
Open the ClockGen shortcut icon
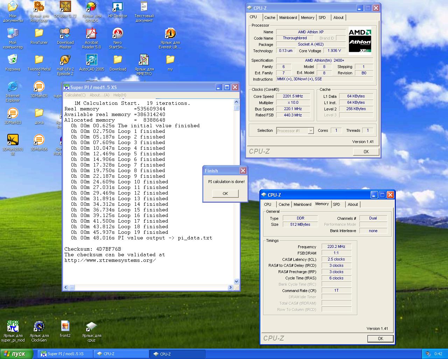(39, 326)
